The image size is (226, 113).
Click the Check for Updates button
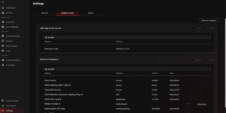(x=209, y=20)
